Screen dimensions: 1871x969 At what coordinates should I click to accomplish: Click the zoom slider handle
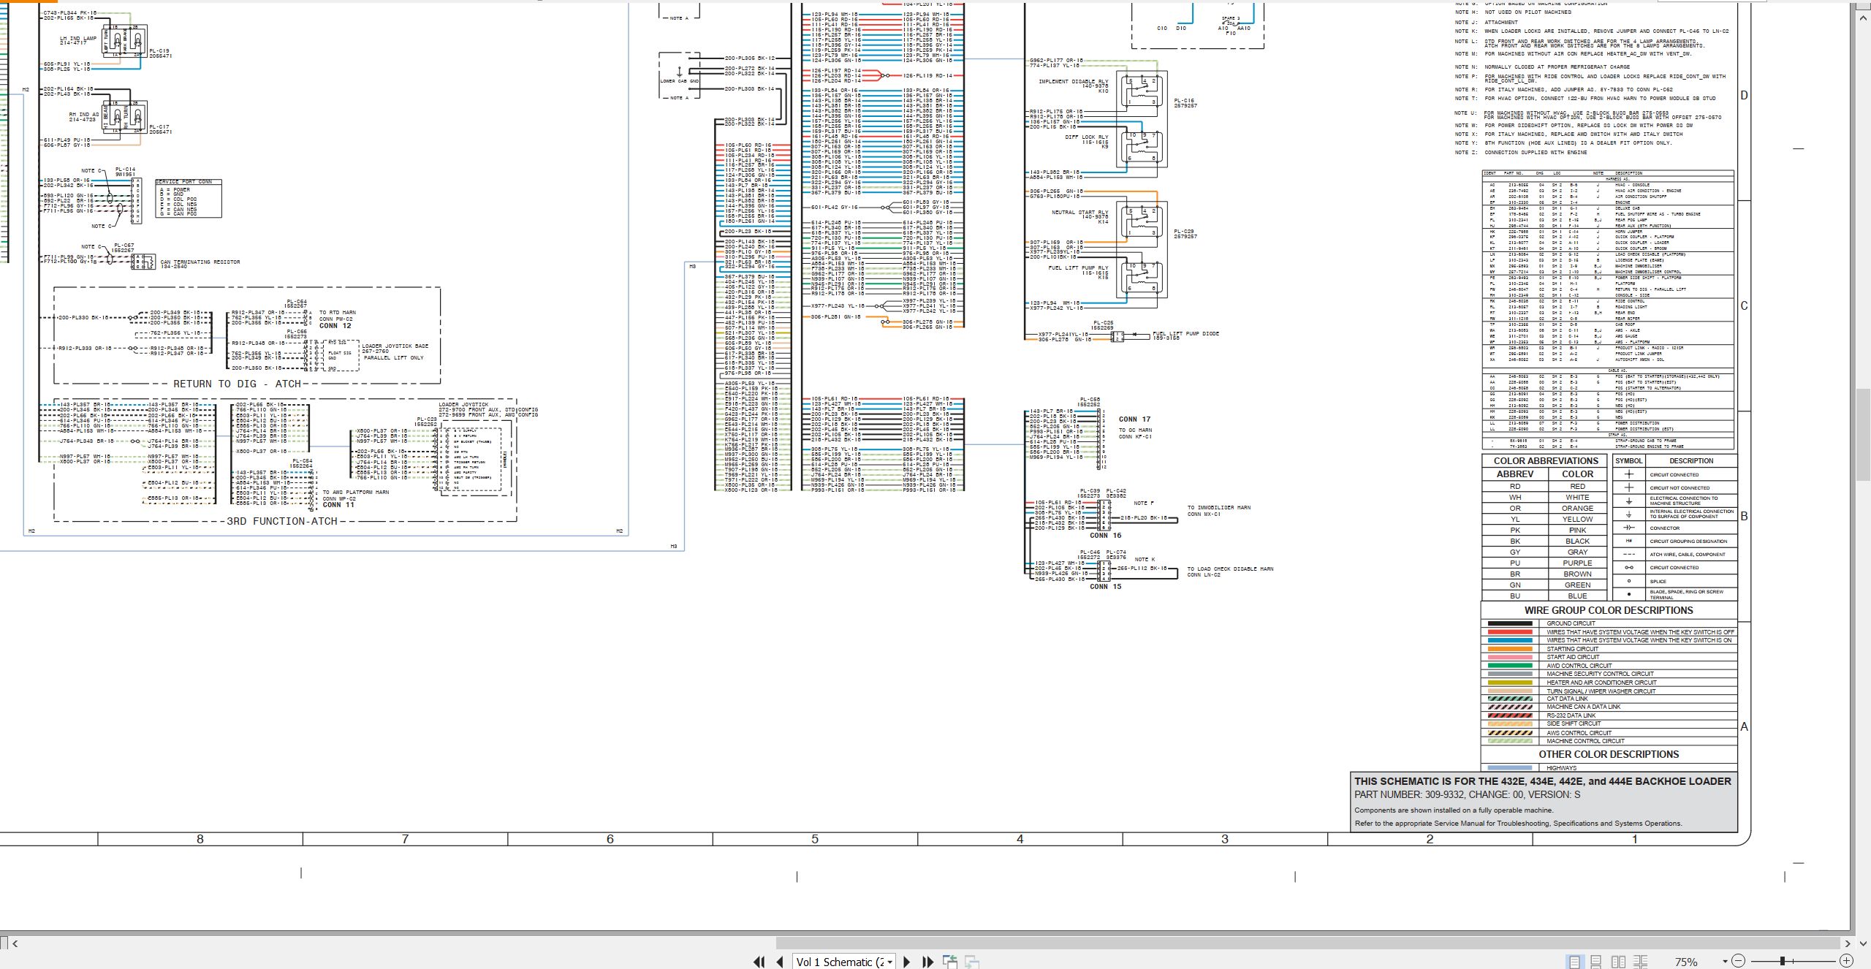point(1783,961)
